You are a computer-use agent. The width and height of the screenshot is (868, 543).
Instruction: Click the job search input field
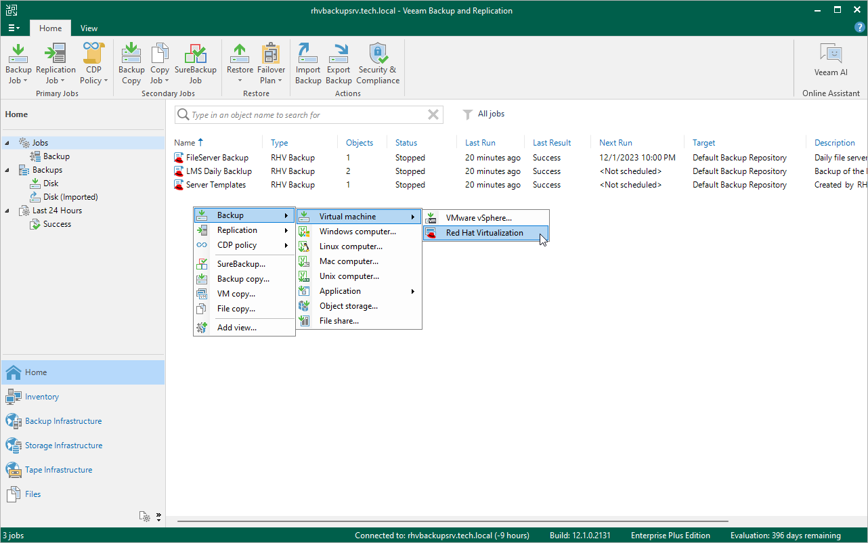[x=309, y=115]
